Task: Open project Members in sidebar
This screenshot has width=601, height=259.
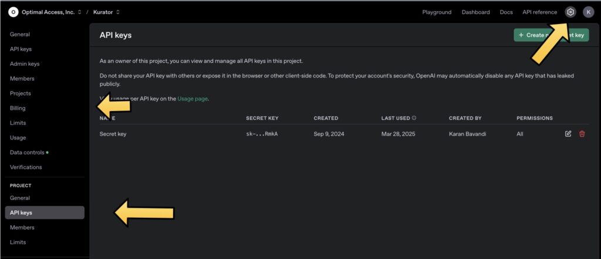Action: [x=22, y=227]
